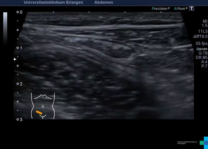Screen dimensions: 208x149
Task: Click the depth marker labeled 2
Action: point(18,84)
